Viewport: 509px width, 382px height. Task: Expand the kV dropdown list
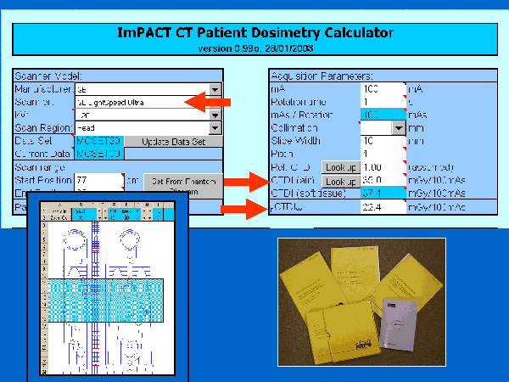215,115
